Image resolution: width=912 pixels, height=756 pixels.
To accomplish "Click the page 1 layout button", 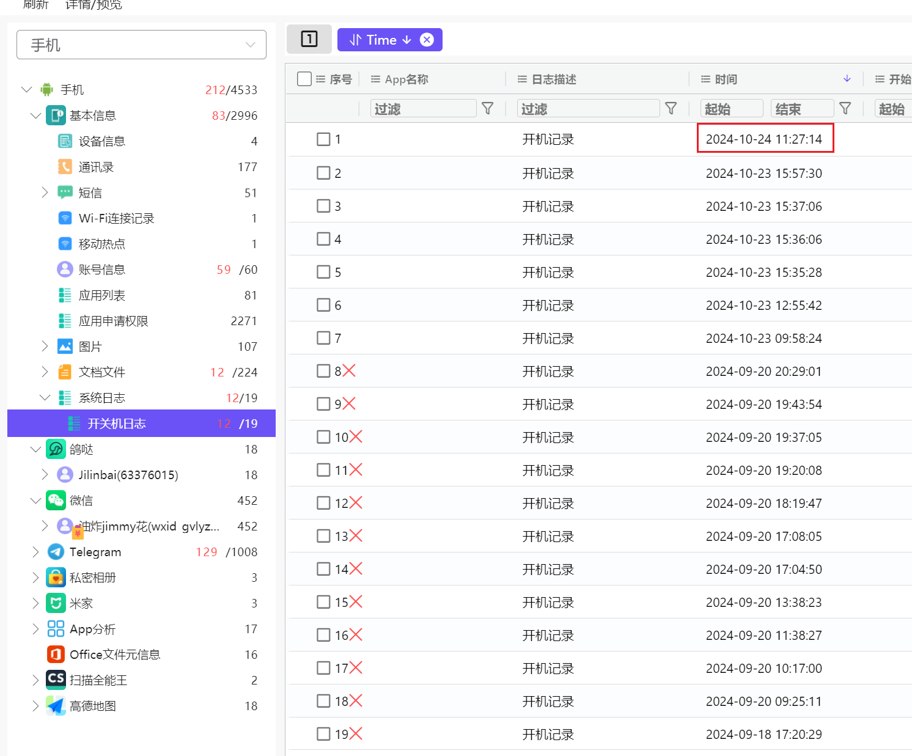I will (x=309, y=40).
